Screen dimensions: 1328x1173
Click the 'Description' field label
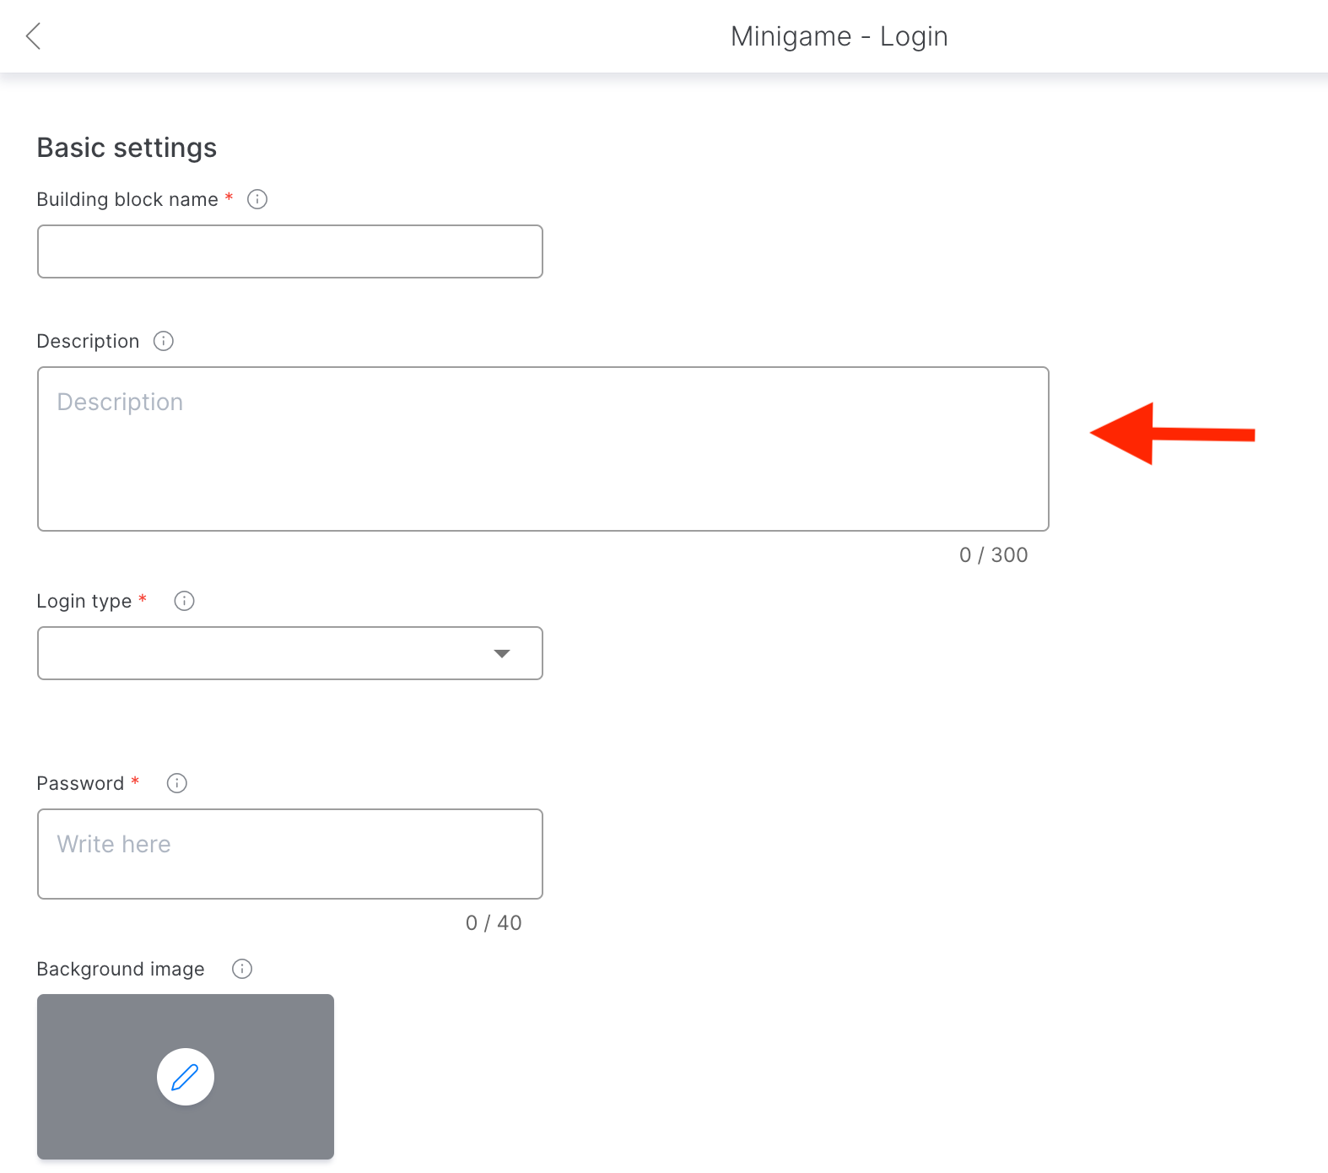coord(89,342)
